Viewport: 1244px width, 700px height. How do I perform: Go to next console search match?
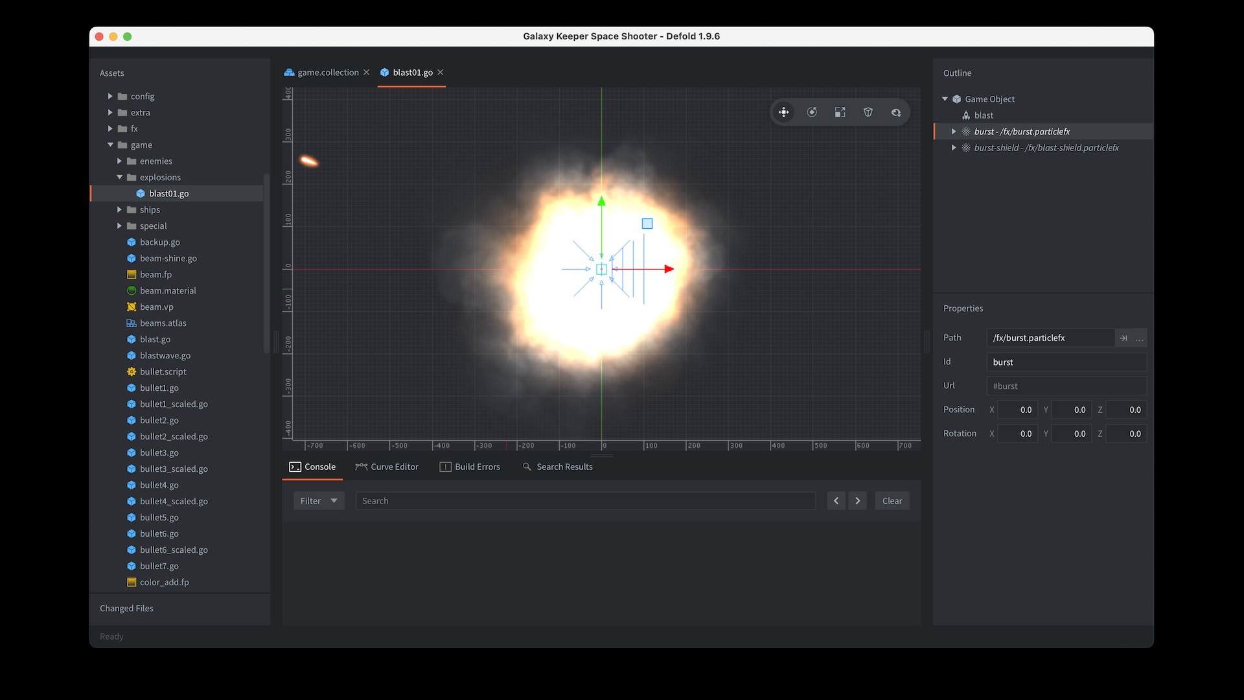[858, 501]
